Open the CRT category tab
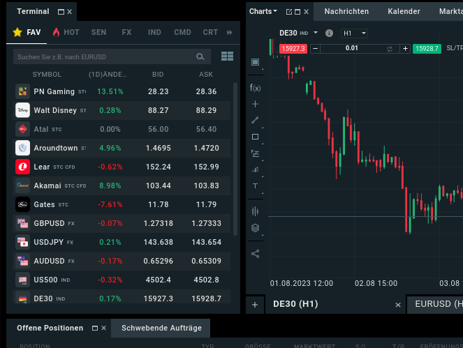 pyautogui.click(x=210, y=32)
